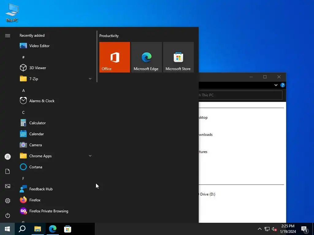Viewport: 314px width, 235px height.
Task: Open taskbar Search magnifier
Action: [x=22, y=229]
